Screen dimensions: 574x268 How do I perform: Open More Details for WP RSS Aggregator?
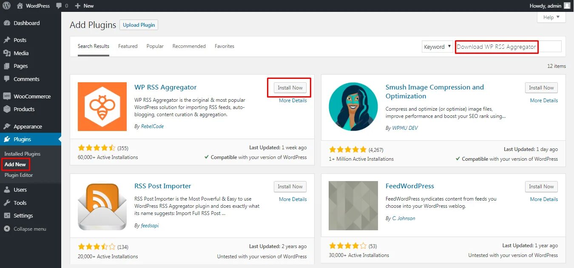293,100
